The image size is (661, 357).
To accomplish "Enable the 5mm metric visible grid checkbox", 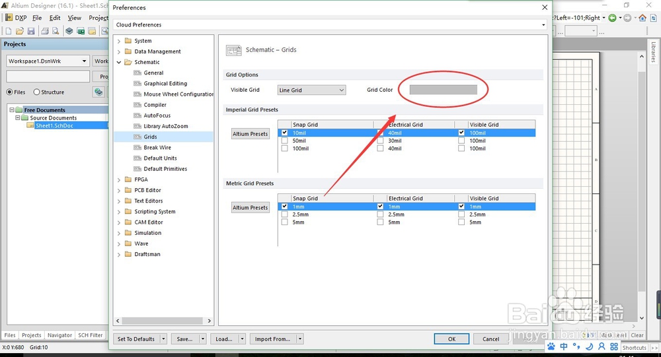I will point(461,222).
